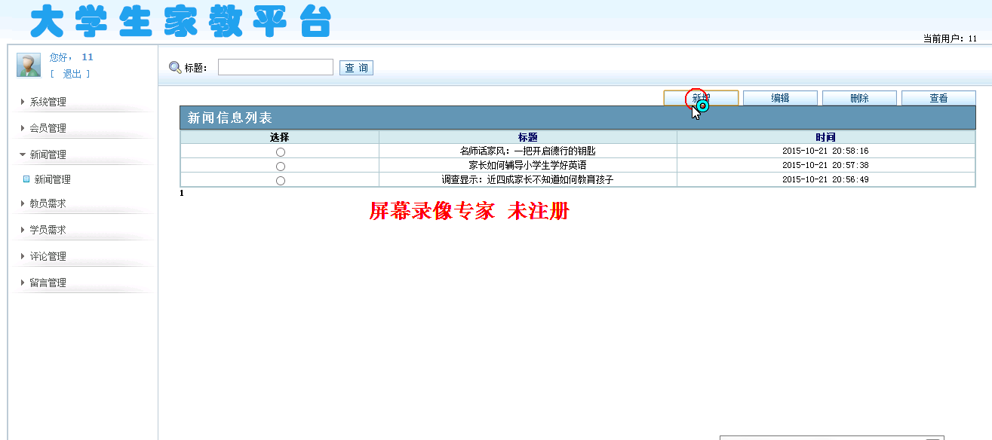Click the 标题 column header in table
The image size is (992, 440).
click(528, 137)
